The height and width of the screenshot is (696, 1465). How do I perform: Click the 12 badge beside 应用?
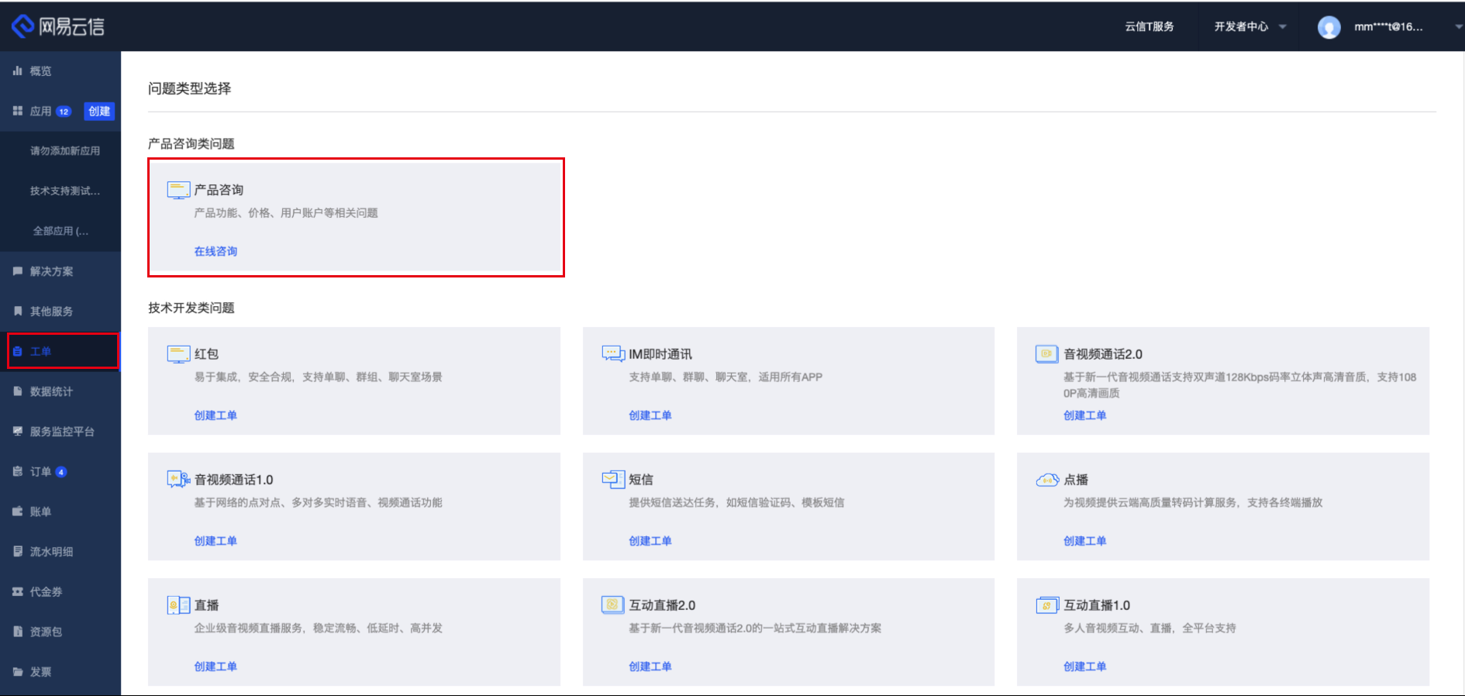pyautogui.click(x=64, y=112)
